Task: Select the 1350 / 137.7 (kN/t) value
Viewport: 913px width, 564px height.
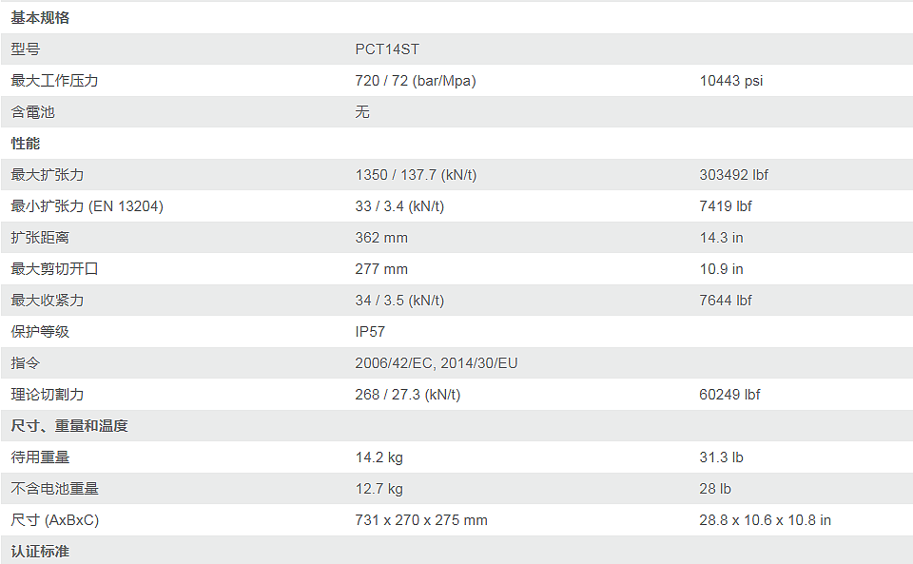Action: (416, 175)
